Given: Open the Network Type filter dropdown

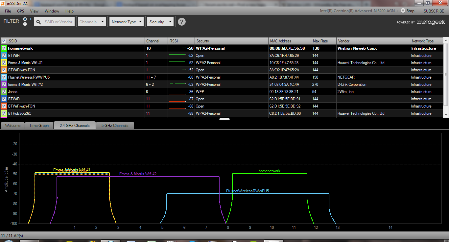Looking at the screenshot, I should [x=127, y=22].
